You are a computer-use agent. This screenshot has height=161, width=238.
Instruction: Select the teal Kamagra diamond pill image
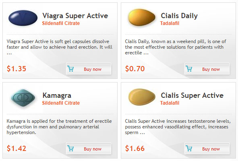click(23, 98)
